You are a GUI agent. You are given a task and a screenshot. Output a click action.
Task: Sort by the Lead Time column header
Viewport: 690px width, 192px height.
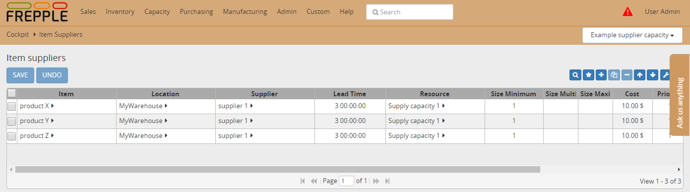point(350,93)
